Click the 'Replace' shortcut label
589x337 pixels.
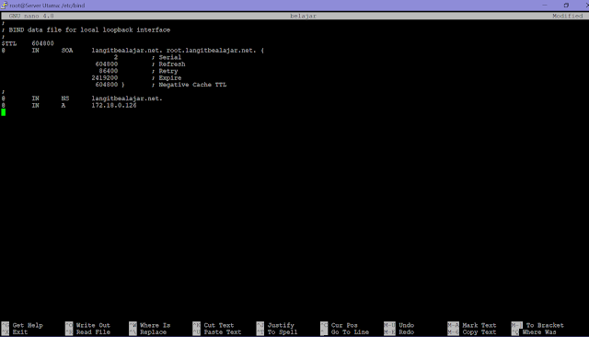tap(153, 332)
